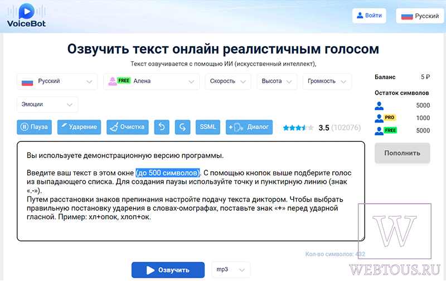Click the rating value 3.5
Screen dimensions: 446x281
pos(324,128)
